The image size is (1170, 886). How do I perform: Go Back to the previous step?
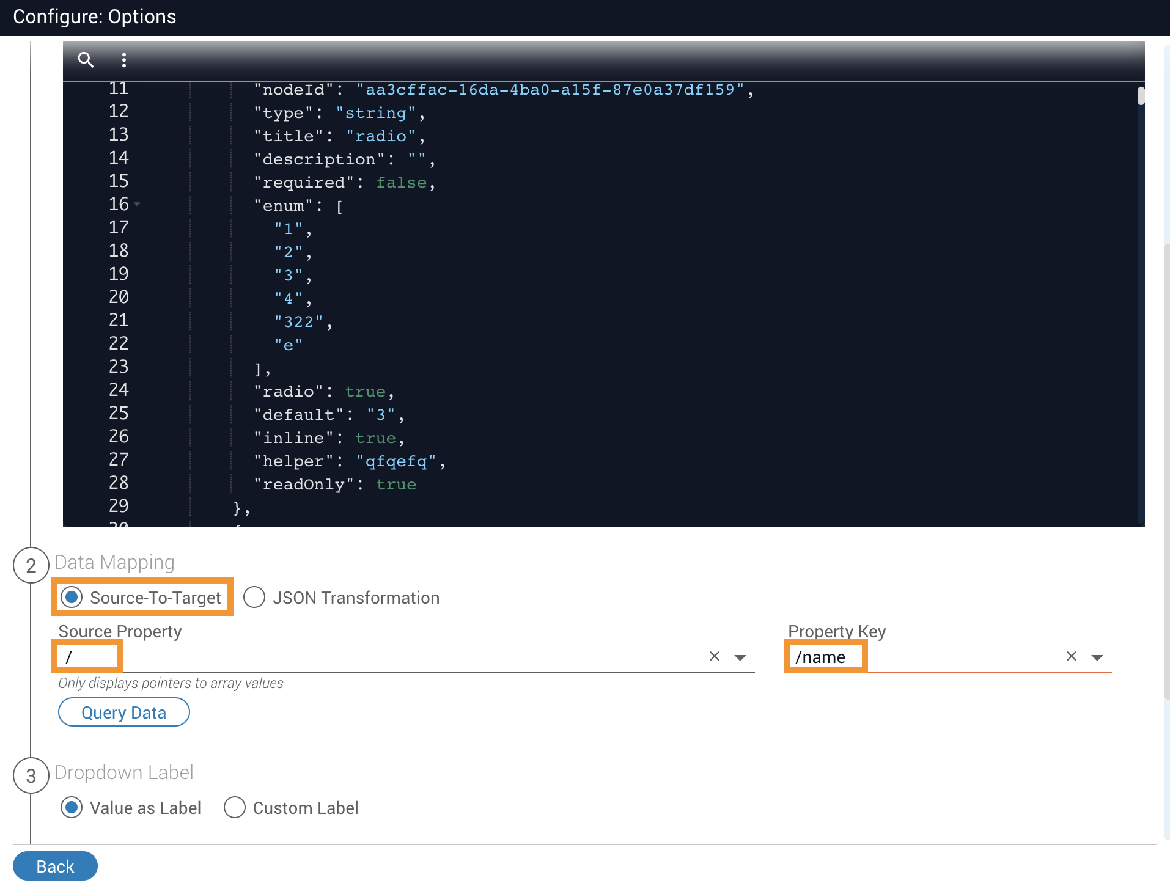[55, 866]
